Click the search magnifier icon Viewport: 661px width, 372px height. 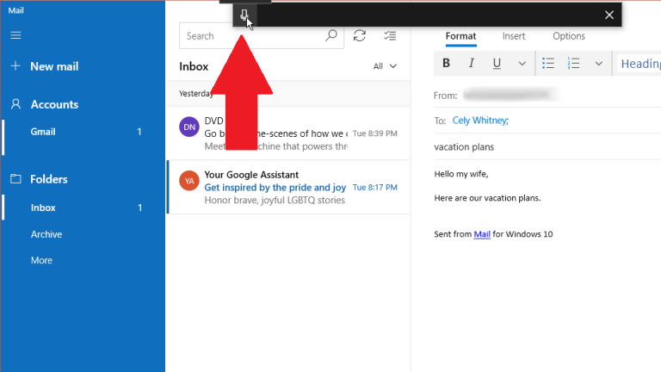(331, 35)
